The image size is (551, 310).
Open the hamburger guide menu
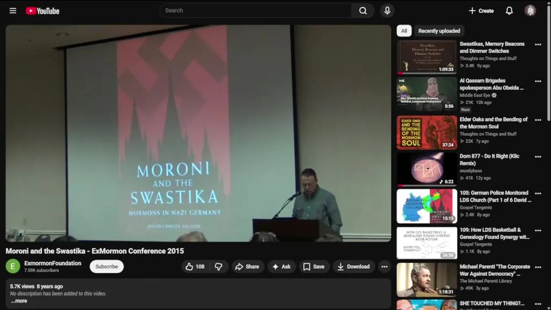click(13, 11)
